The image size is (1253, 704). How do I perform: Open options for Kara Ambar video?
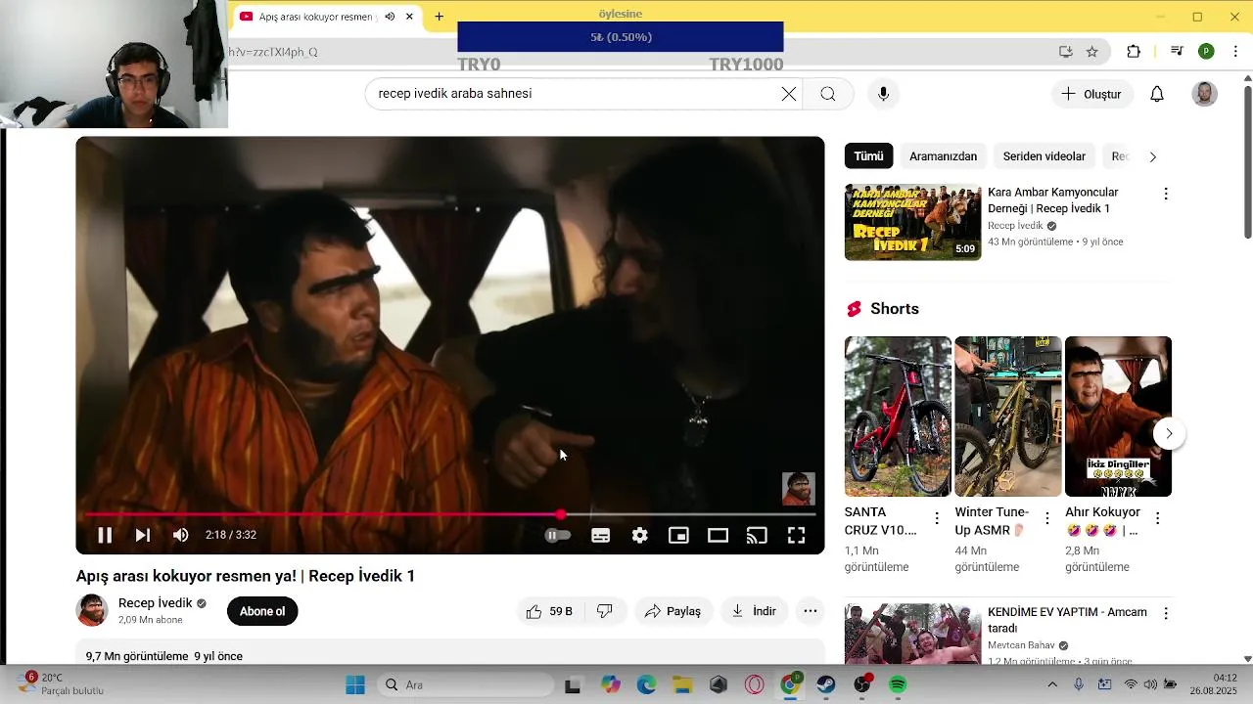tap(1165, 194)
